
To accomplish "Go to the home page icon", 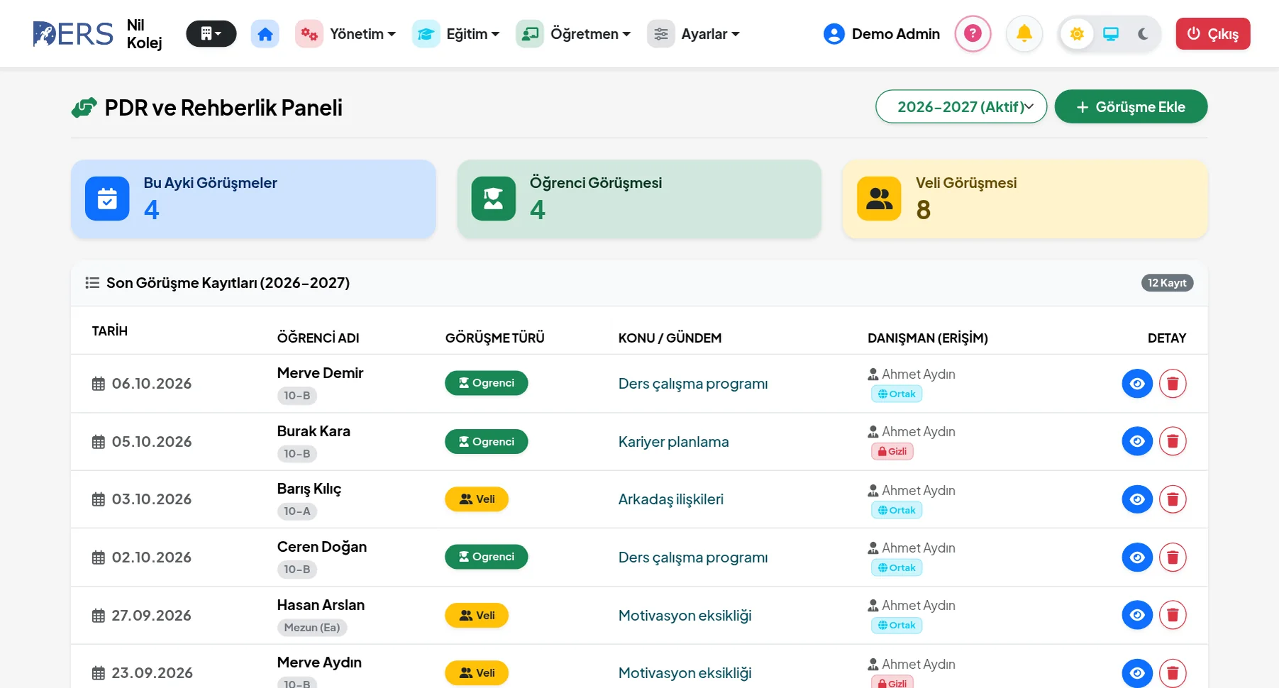I will (265, 34).
